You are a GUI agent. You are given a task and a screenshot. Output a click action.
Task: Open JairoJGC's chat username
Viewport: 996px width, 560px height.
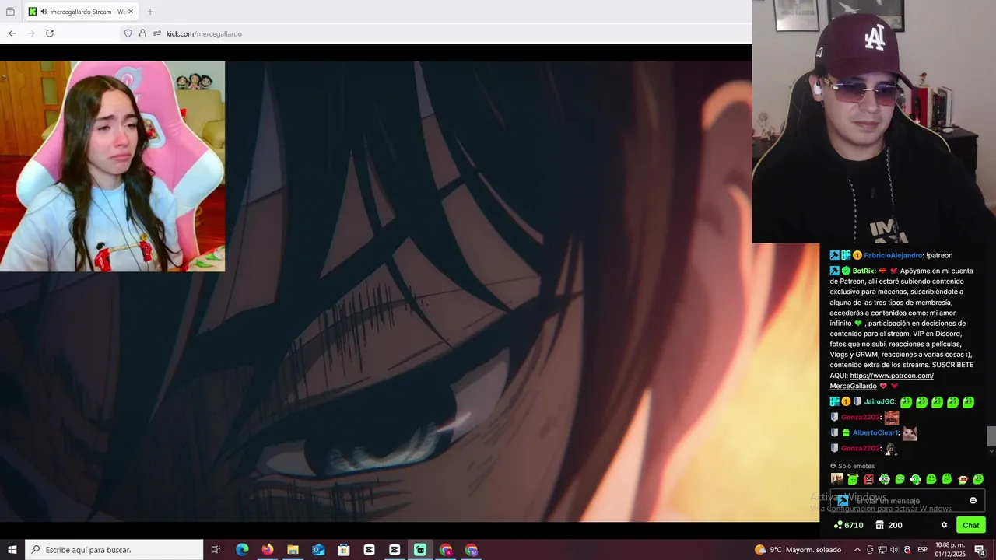[x=879, y=402]
